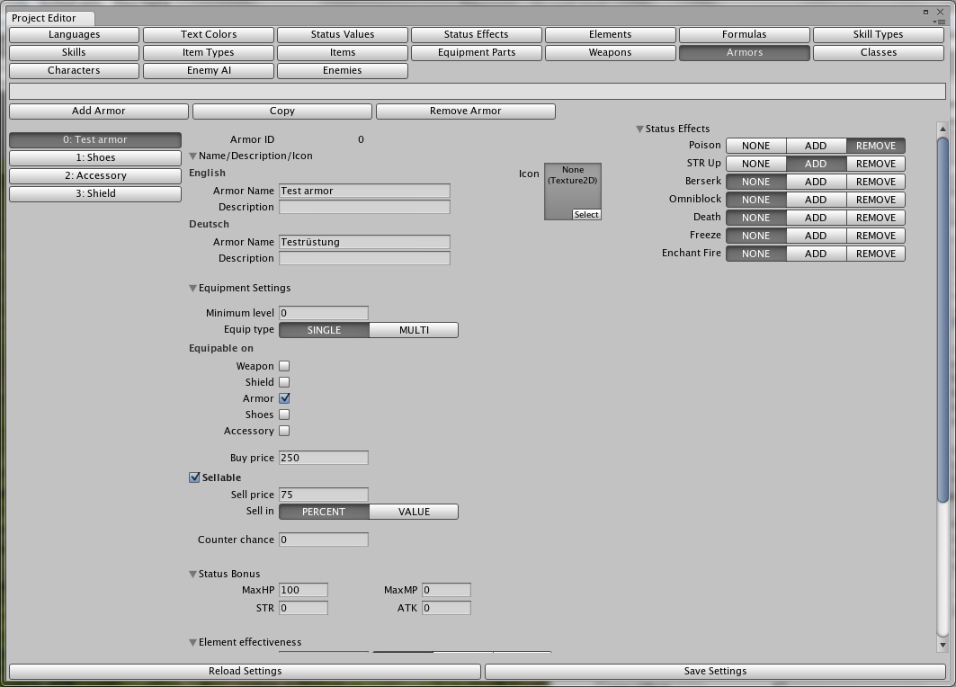Set Omniblock status effect to REMOVE
The width and height of the screenshot is (956, 687).
pos(876,200)
